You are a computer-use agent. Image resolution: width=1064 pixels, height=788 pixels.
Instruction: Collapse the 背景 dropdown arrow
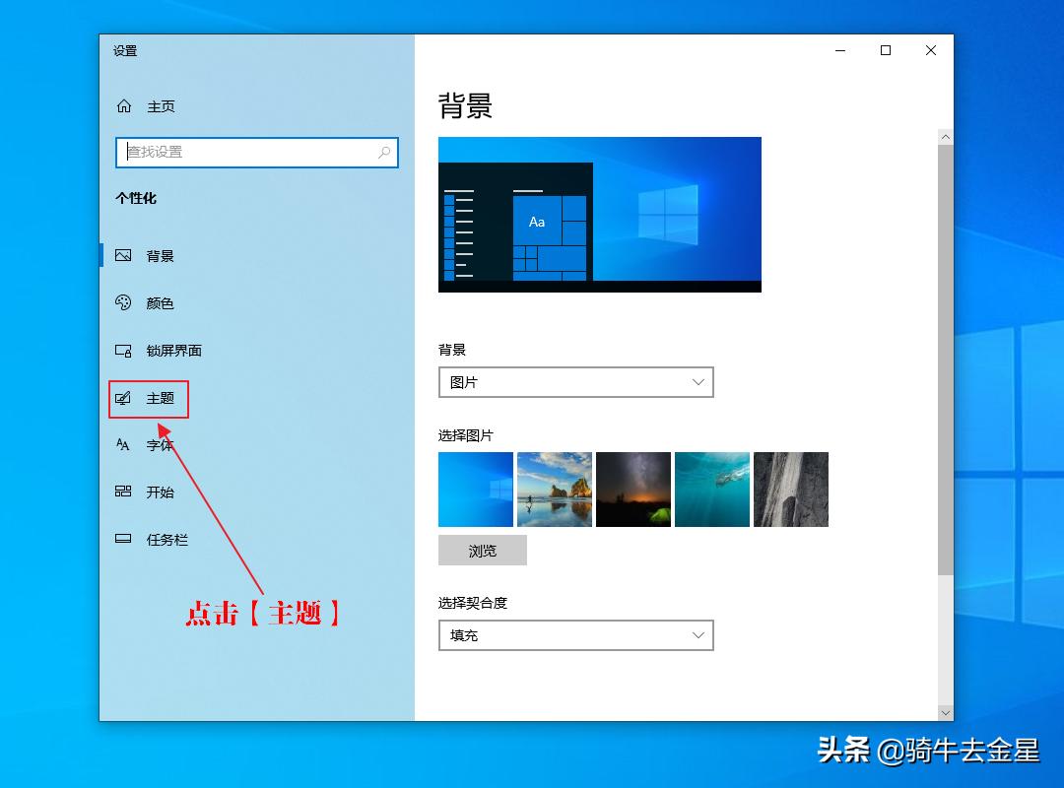pos(698,382)
